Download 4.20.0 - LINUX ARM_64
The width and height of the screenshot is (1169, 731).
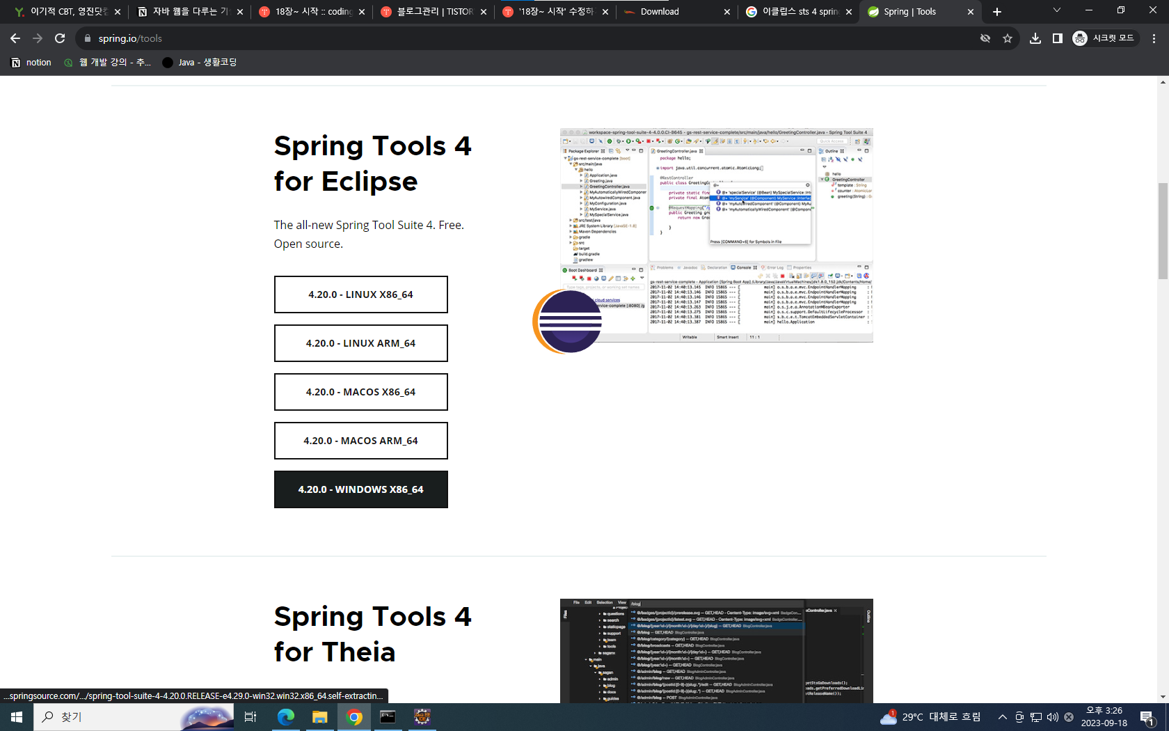[360, 343]
